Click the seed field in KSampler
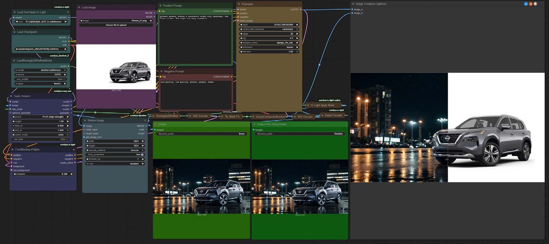The height and width of the screenshot is (244, 549). click(x=269, y=25)
